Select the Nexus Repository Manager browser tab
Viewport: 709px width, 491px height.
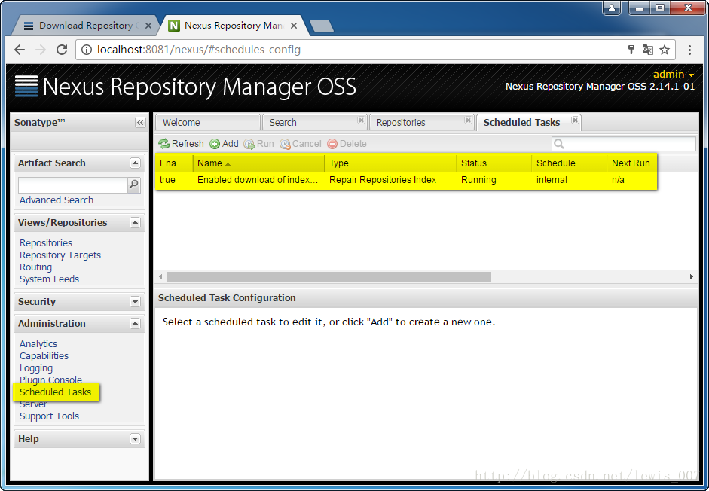[234, 26]
